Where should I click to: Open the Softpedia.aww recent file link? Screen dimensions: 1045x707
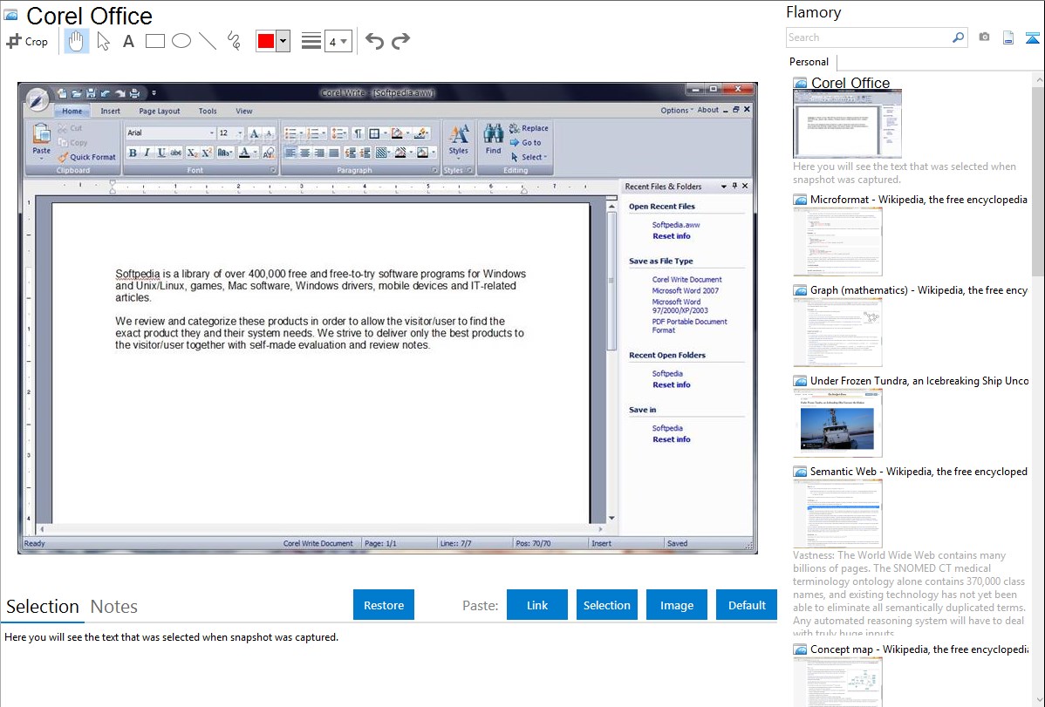[676, 225]
